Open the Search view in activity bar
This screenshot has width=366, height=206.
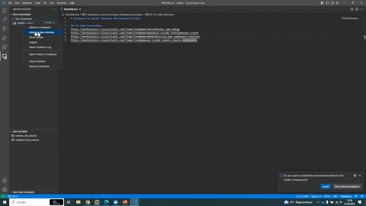(5, 19)
